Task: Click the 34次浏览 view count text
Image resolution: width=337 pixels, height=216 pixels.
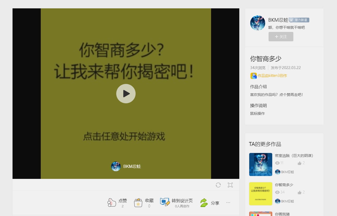Action: click(258, 68)
